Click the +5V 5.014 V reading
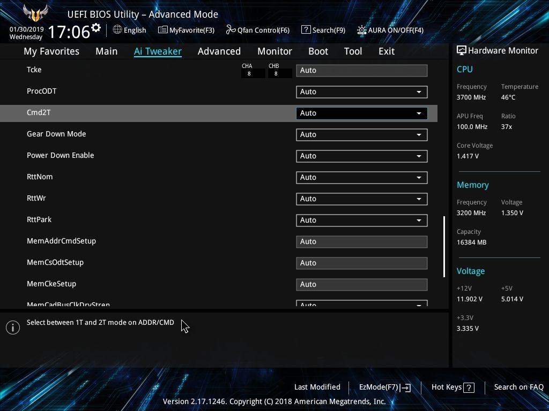The height and width of the screenshot is (411, 549). pos(512,299)
